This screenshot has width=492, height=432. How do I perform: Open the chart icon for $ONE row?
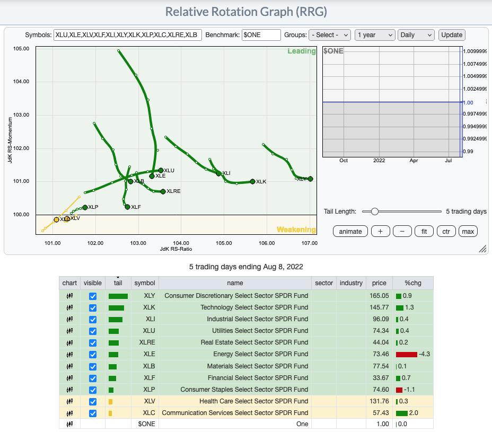pyautogui.click(x=69, y=424)
